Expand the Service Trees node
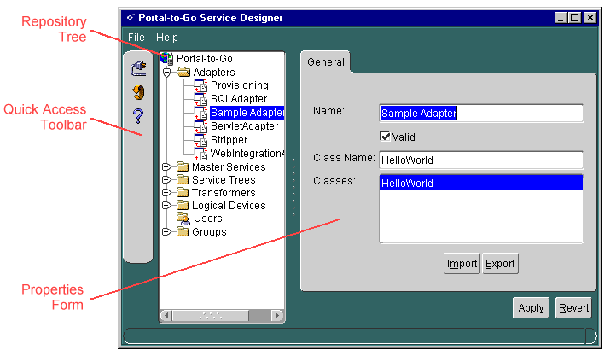The width and height of the screenshot is (604, 350). (166, 179)
